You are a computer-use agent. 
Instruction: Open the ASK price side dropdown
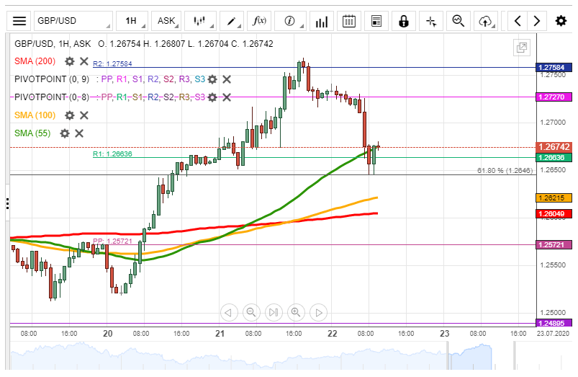coord(168,21)
